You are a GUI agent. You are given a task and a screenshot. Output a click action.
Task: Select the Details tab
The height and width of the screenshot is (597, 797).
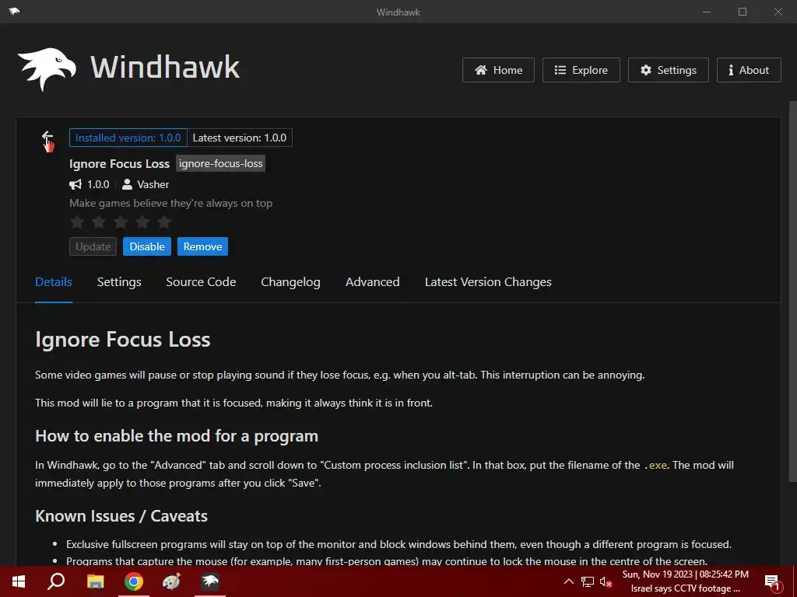click(54, 282)
